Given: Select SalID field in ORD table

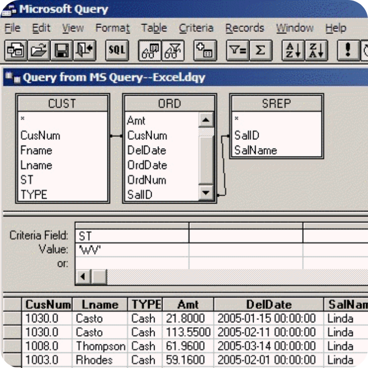Looking at the screenshot, I should tap(140, 195).
